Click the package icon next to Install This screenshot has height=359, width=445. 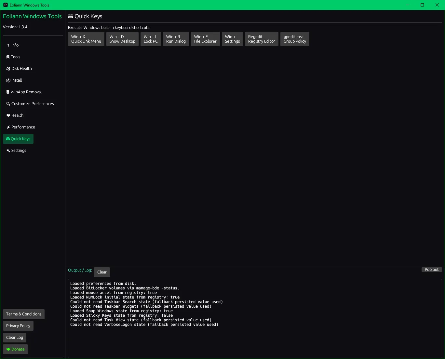coord(8,80)
